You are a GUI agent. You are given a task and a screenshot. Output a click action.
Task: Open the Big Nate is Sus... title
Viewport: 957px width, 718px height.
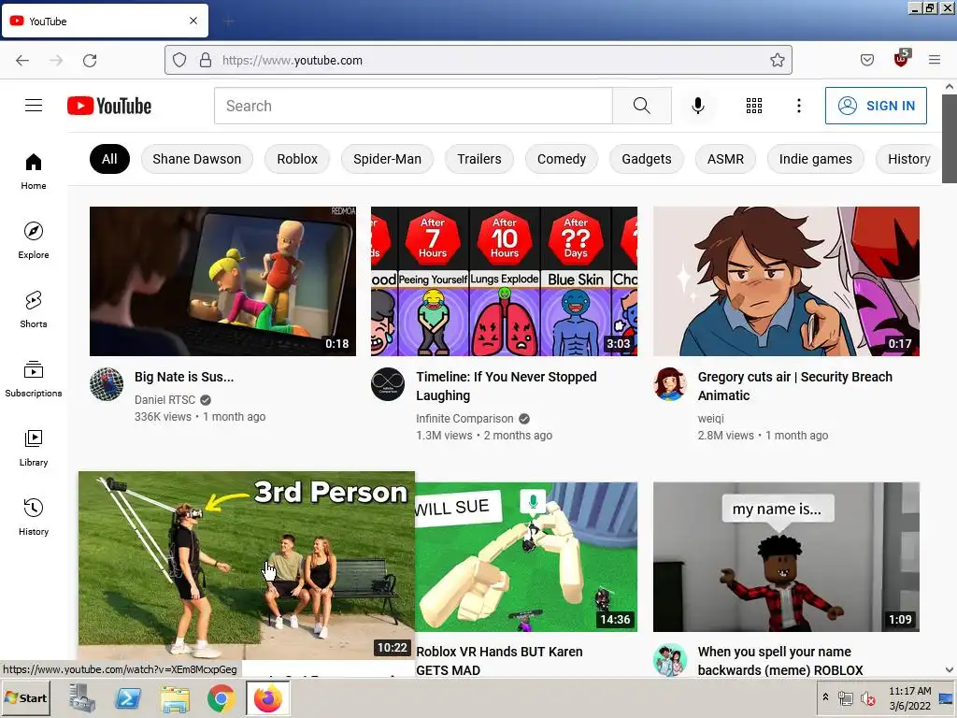[184, 377]
